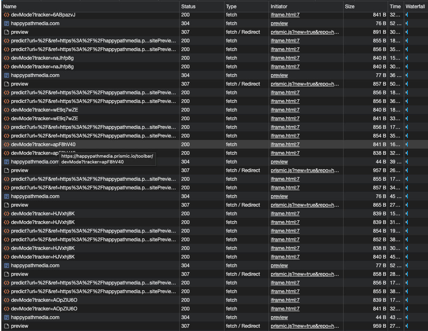Image resolution: width=428 pixels, height=331 pixels.
Task: Click the orange icon of devMode?tracker=AOpZIU6O 839 B row
Action: (x=7, y=300)
